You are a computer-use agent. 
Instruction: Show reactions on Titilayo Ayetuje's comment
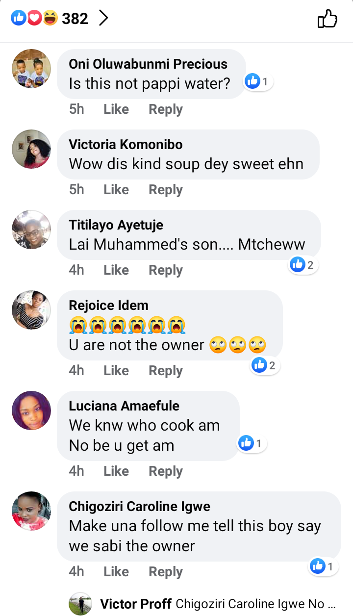(x=303, y=265)
